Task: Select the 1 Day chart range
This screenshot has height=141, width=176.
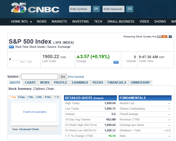Action: click(13, 97)
